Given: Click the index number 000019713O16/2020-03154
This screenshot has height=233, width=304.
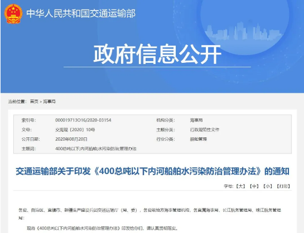Looking at the screenshot, I should [x=83, y=120].
